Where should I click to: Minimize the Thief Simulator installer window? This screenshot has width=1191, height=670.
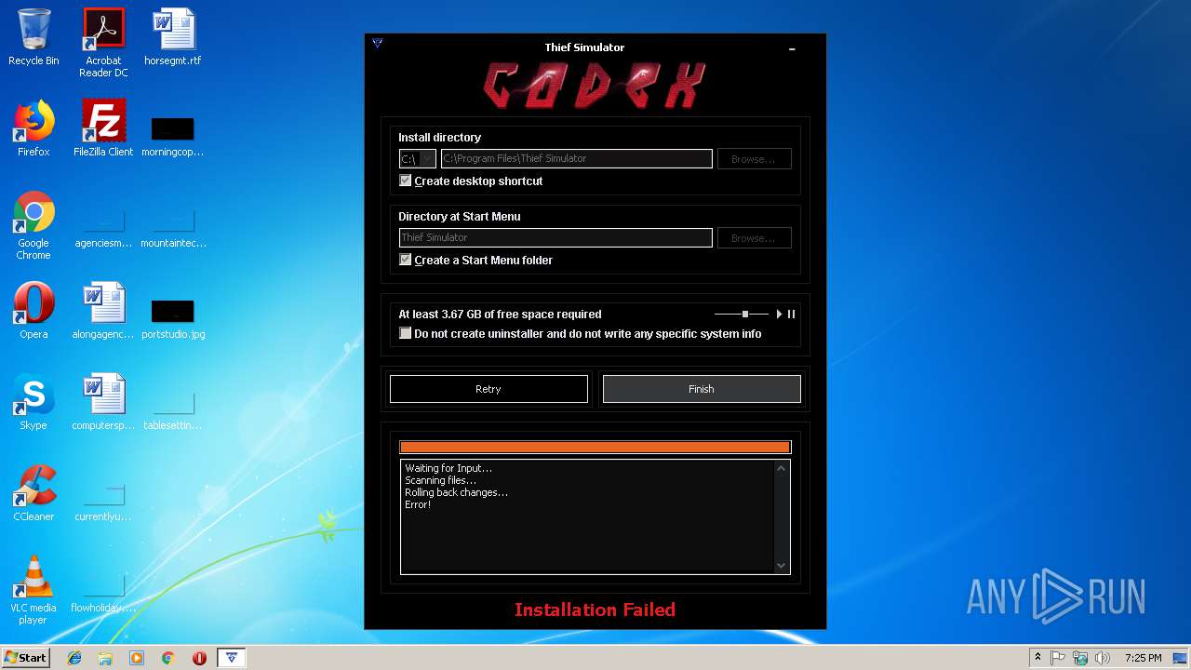click(792, 48)
